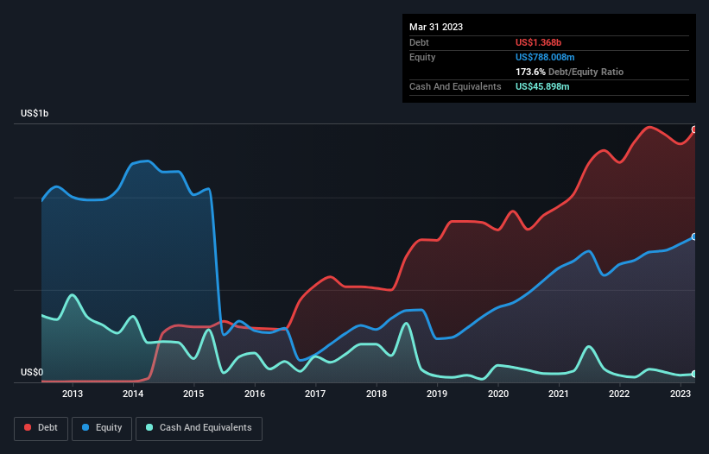Click the 2023 axis label
The width and height of the screenshot is (709, 454).
coord(680,394)
